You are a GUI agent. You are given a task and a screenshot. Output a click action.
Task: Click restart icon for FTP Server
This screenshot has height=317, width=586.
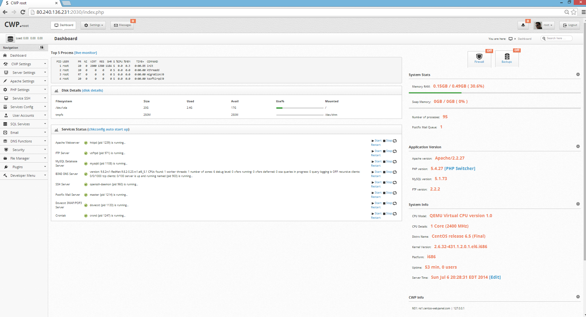point(395,151)
